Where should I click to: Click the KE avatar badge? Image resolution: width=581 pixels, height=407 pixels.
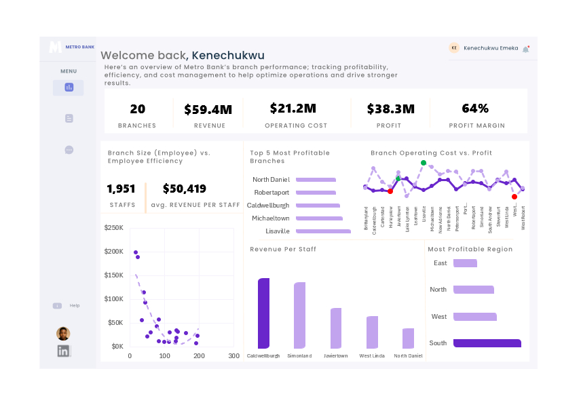(x=454, y=47)
